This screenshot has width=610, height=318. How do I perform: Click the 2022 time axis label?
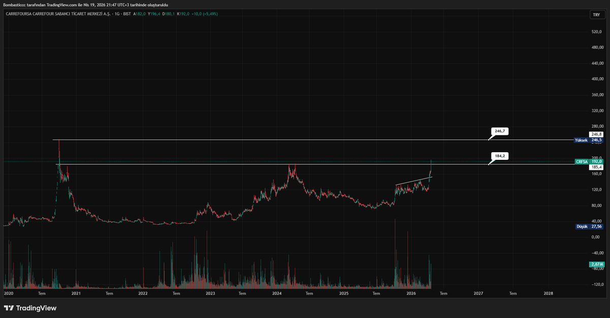point(143,293)
